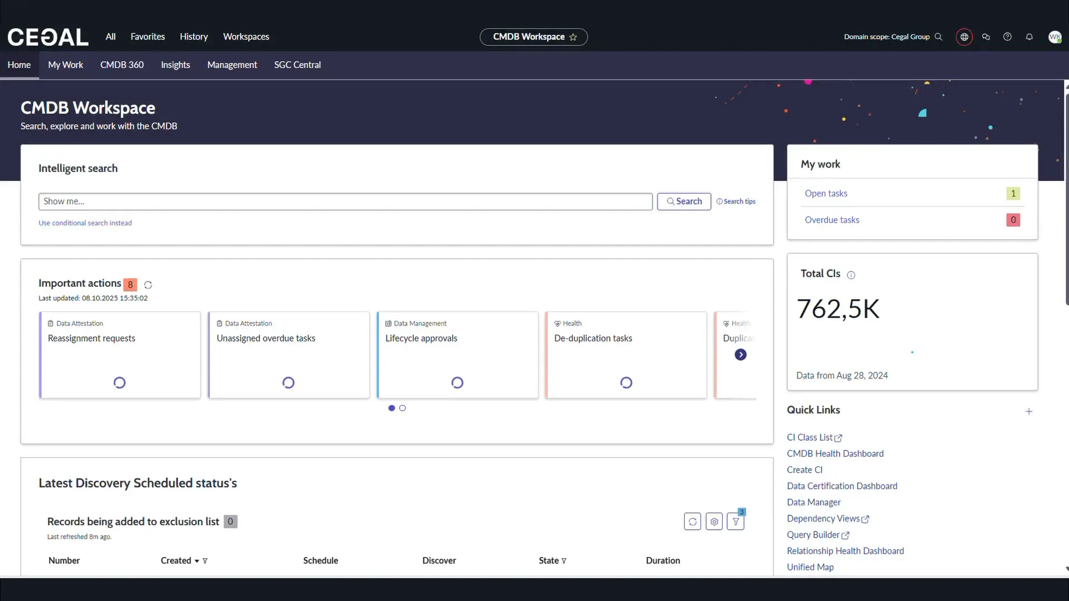Favorite CMDB Workspace with the star icon
The width and height of the screenshot is (1069, 601).
pos(573,37)
